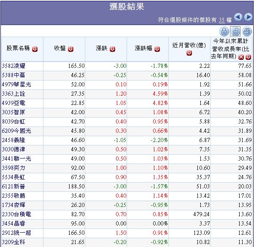Open stock 3454晶睿
The height and width of the screenshot is (247, 254).
[14, 223]
